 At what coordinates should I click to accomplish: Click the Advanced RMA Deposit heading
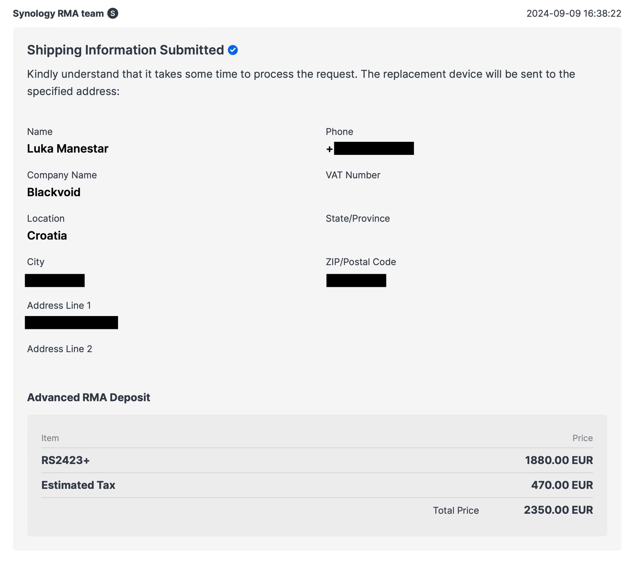[x=89, y=397]
